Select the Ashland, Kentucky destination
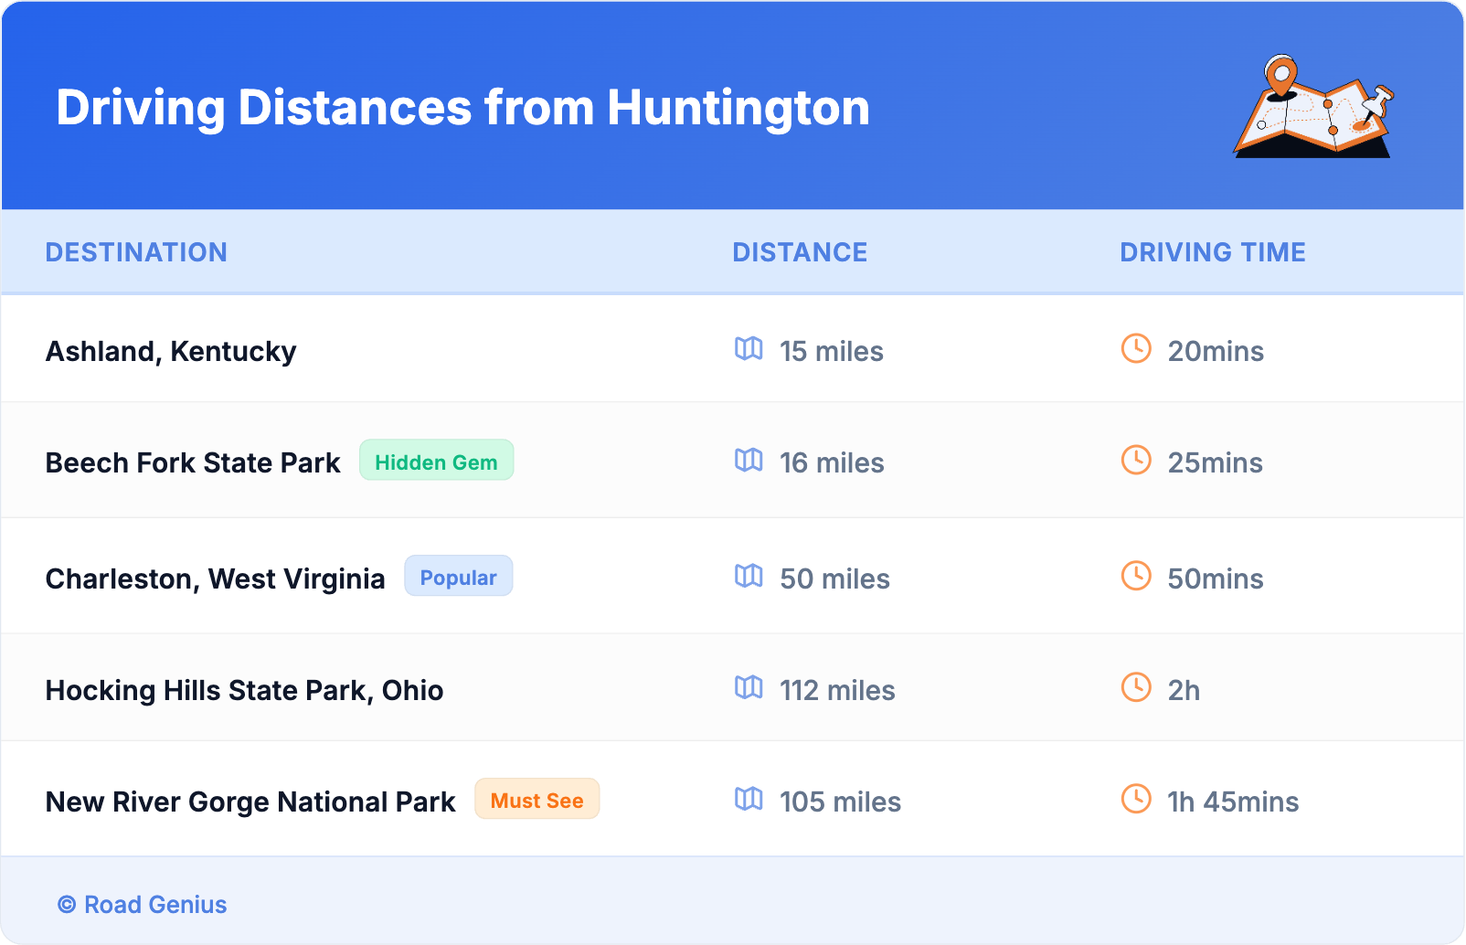This screenshot has width=1466, height=945. pos(171,351)
